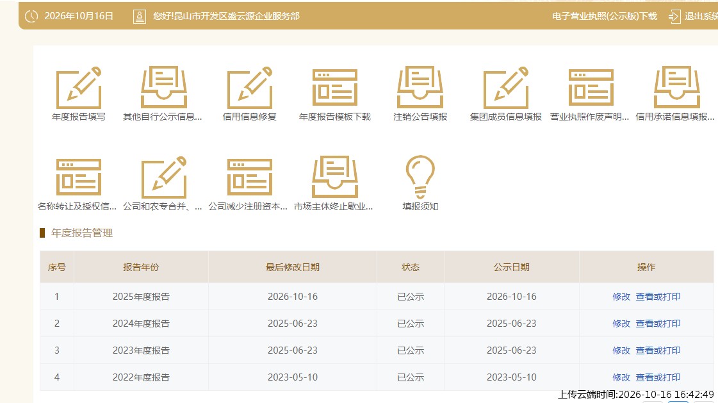Click the 营业执照作废声明 icon
Screen dimensions: 718x403
pos(591,88)
